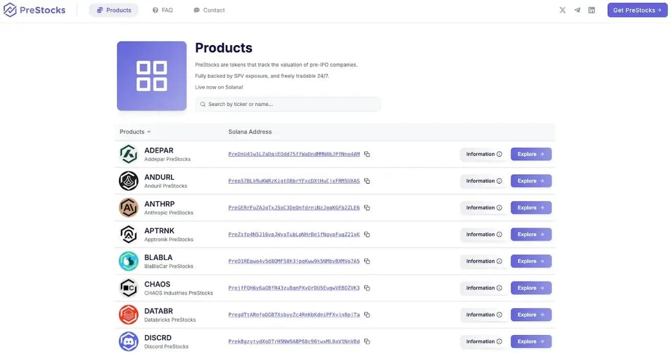Click the Anduril token logo

click(x=129, y=181)
